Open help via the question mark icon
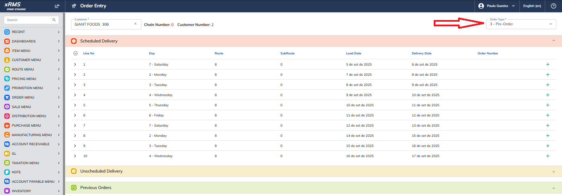The image size is (562, 195). tap(554, 6)
